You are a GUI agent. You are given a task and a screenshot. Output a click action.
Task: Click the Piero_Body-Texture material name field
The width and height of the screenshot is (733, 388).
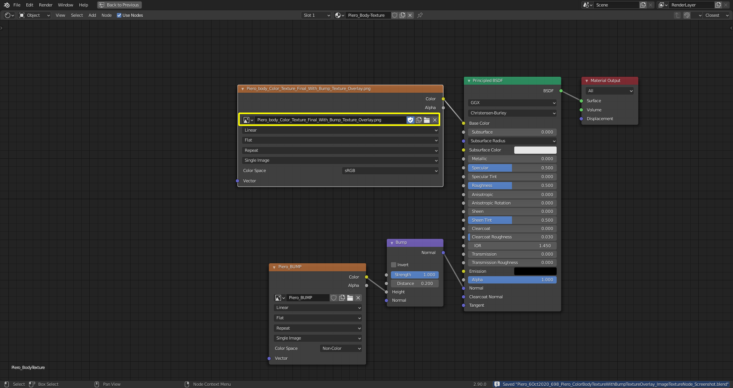click(368, 15)
